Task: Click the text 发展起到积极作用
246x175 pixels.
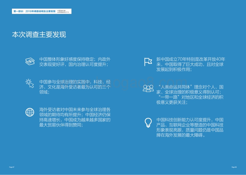Action: (173, 70)
